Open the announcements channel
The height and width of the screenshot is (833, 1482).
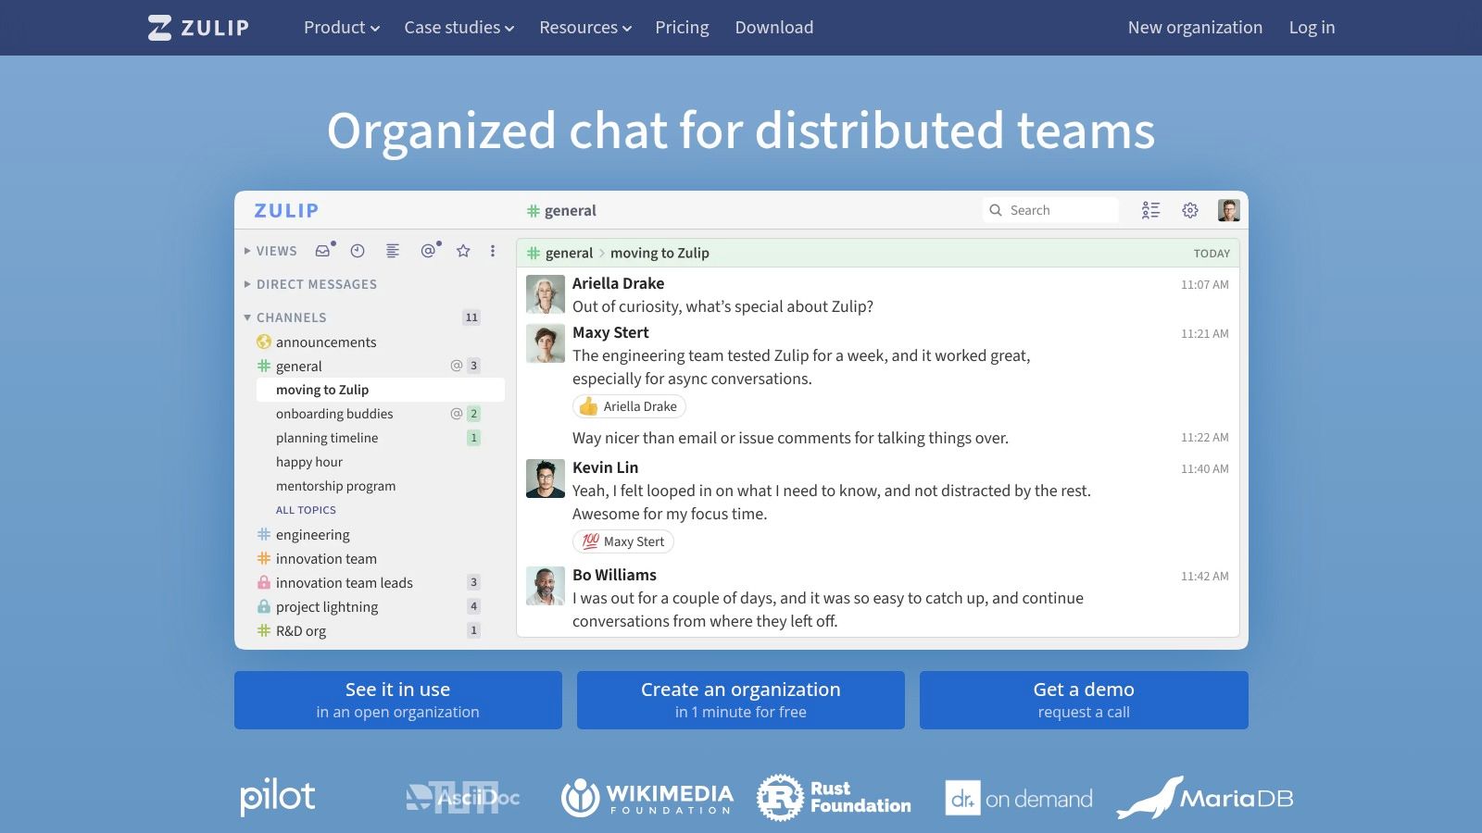click(326, 342)
